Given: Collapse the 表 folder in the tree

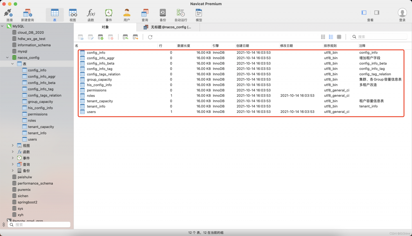Looking at the screenshot, I should pos(13,64).
